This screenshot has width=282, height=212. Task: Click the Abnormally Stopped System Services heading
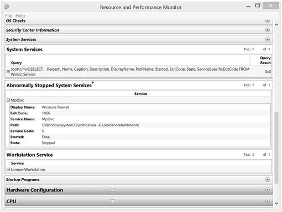click(49, 86)
